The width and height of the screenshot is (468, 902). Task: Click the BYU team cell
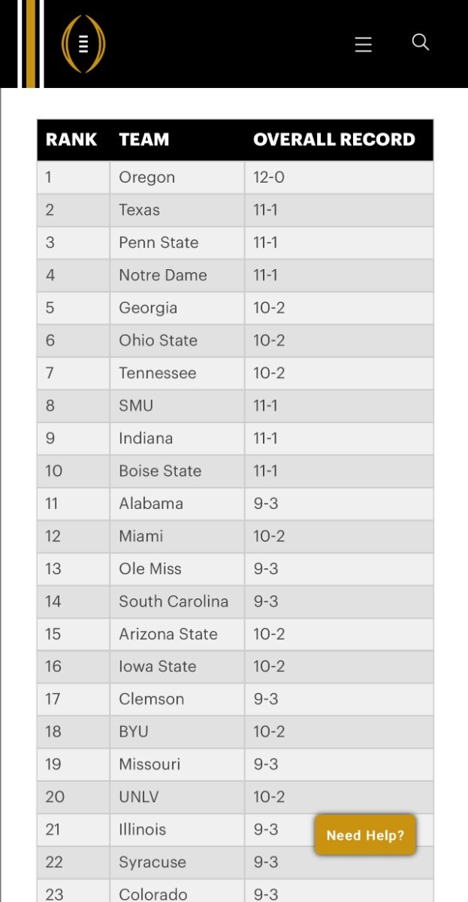[x=177, y=731]
